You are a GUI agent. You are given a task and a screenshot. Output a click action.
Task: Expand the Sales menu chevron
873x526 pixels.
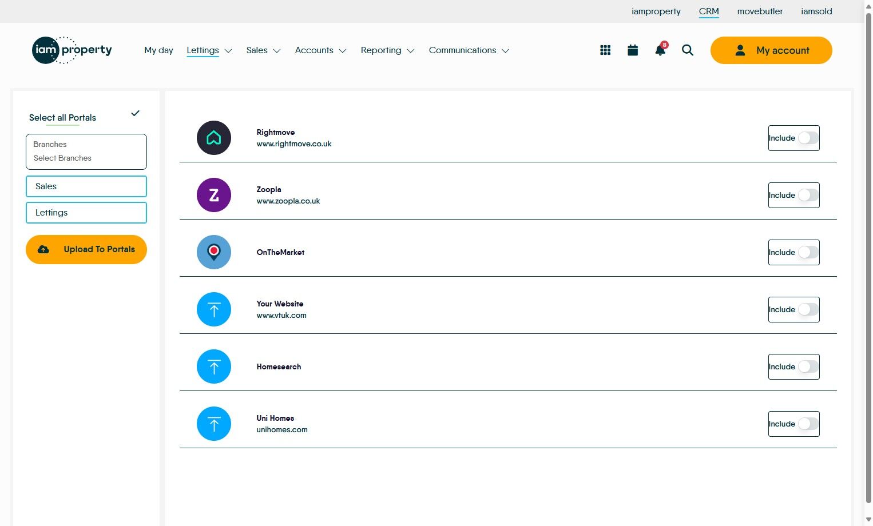click(277, 51)
